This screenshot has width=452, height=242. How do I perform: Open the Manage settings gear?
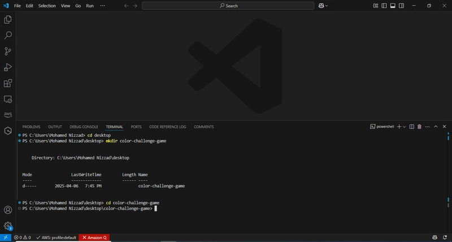8,226
